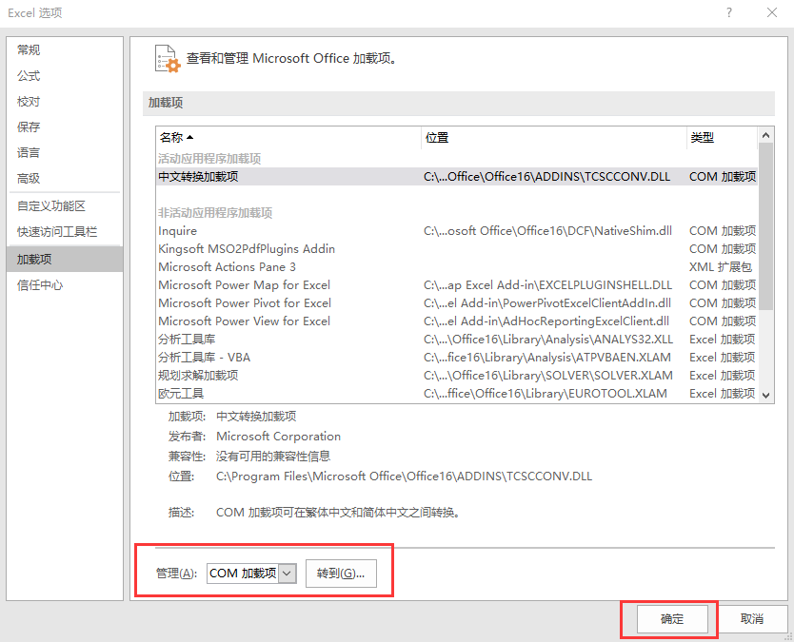Select the Inquire add-in row

click(457, 231)
